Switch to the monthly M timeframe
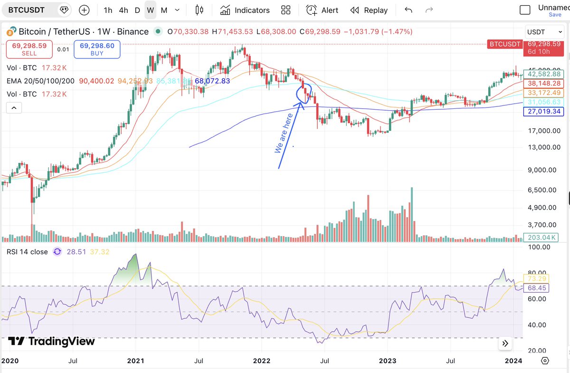This screenshot has width=570, height=373. click(x=164, y=10)
